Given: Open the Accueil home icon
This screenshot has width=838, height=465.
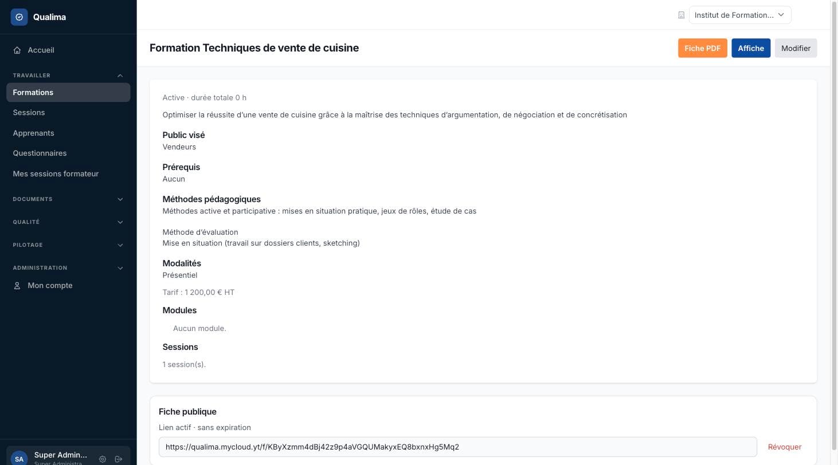Looking at the screenshot, I should (17, 50).
